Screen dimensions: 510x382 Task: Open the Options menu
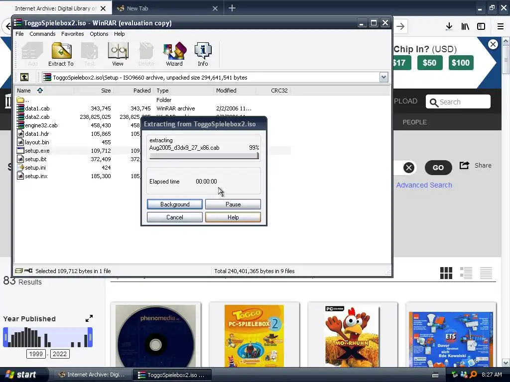[x=99, y=34]
